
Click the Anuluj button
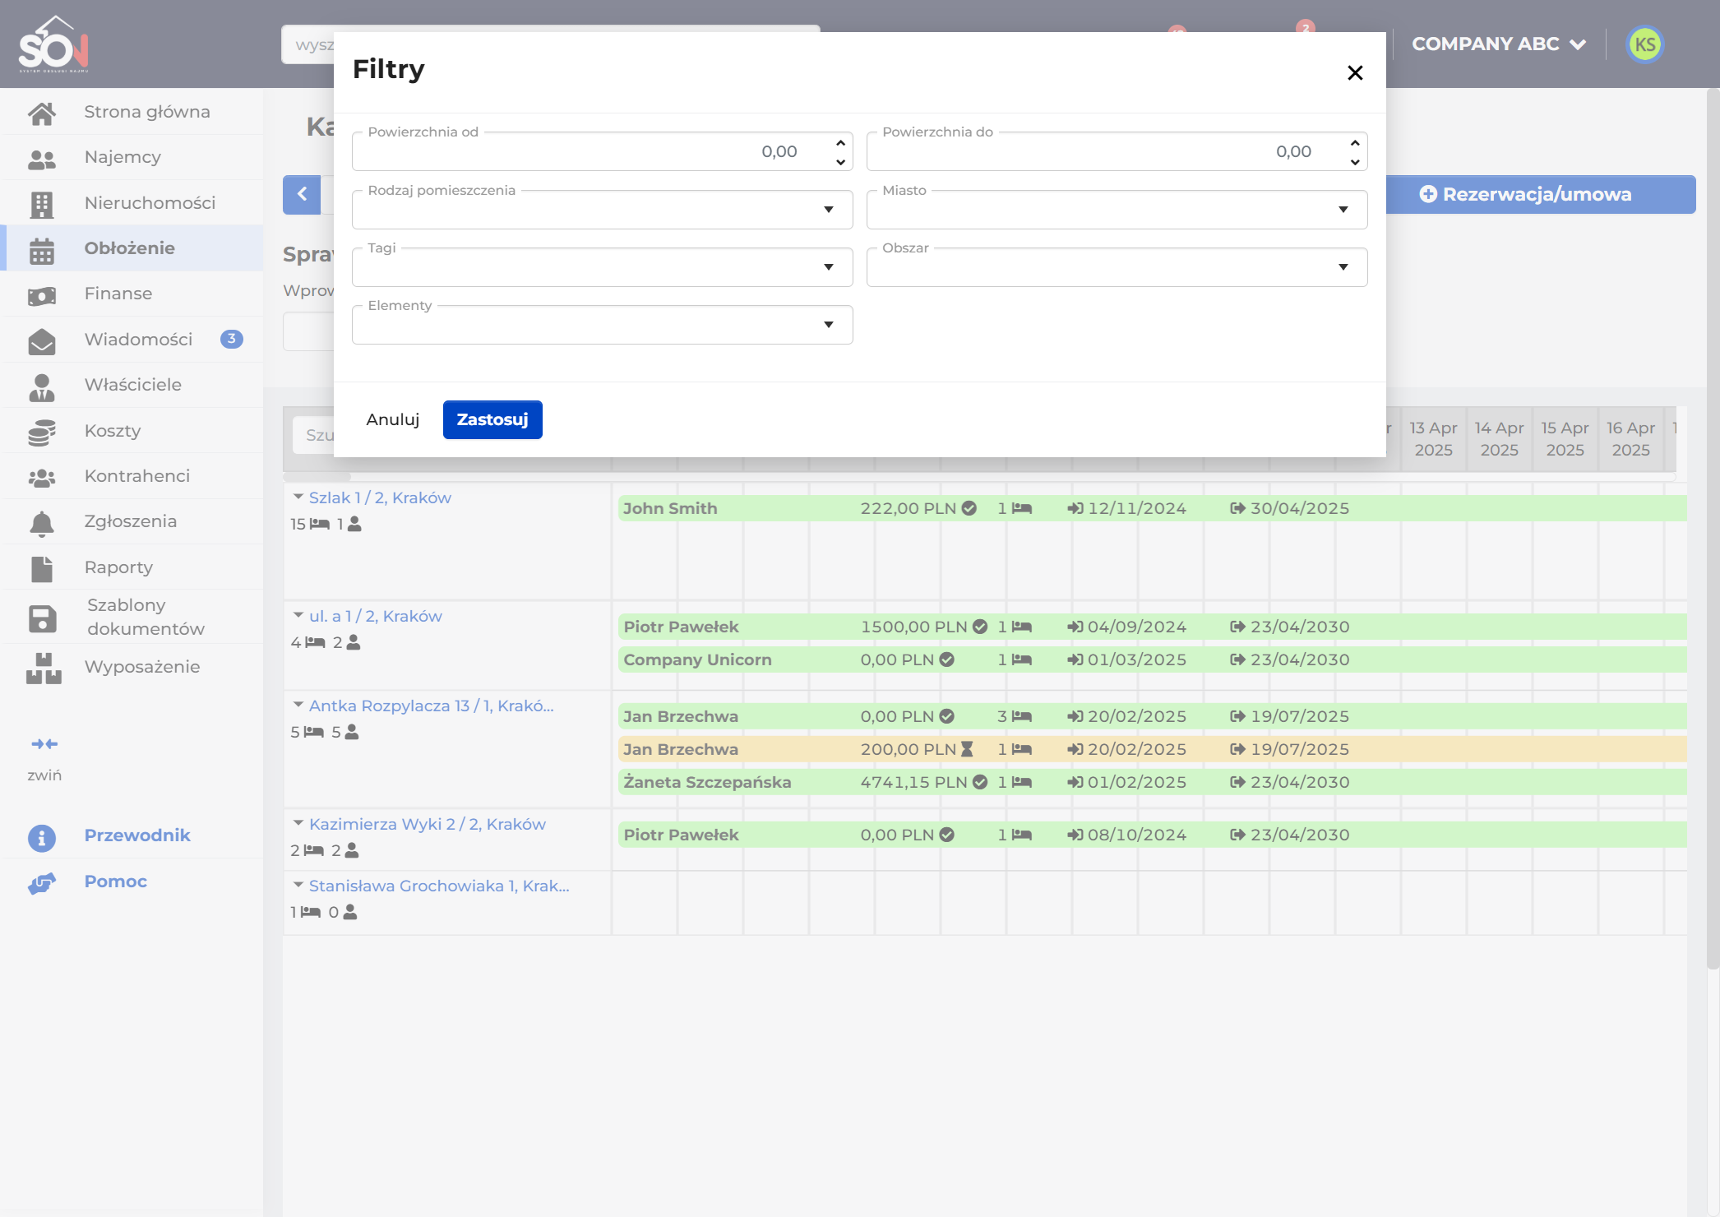point(393,419)
